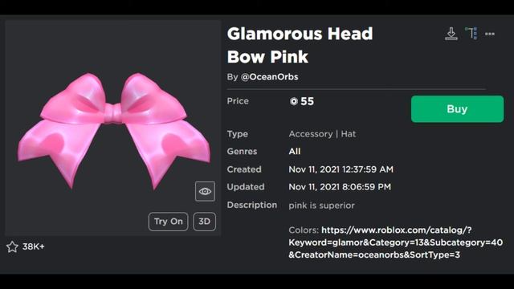Screen dimensions: 514x289
Task: Favorite the item with the star icon
Action: point(12,246)
